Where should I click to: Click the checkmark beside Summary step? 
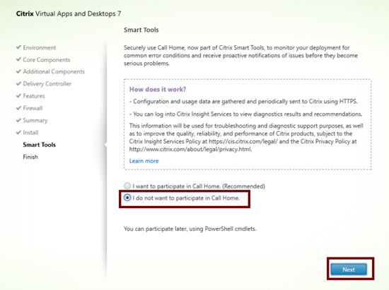coord(18,120)
